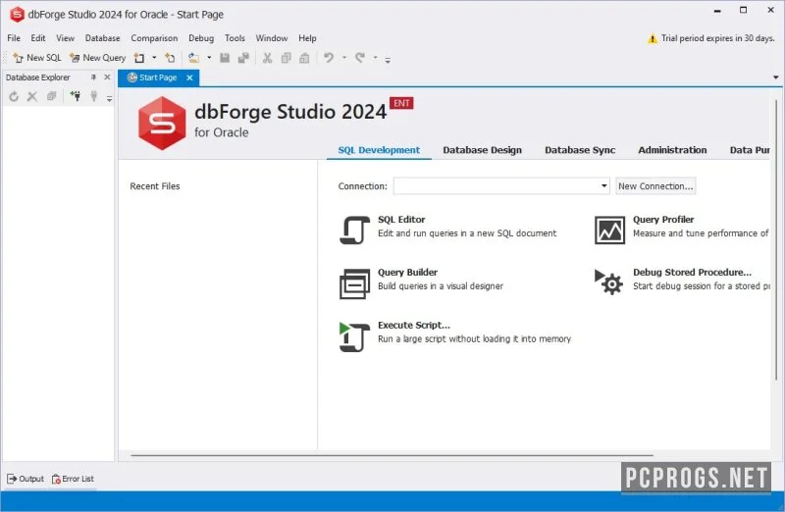Open the File menu
The image size is (785, 512).
[x=14, y=38]
